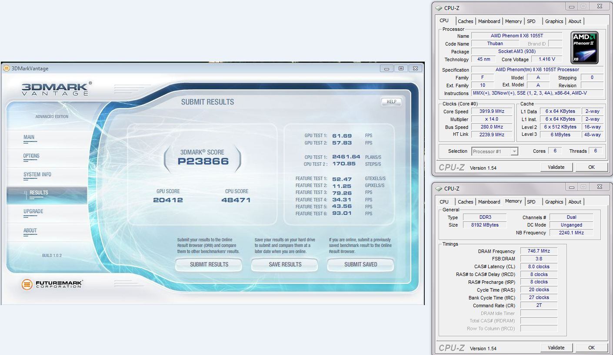Screen dimensions: 613x355
Task: Switch to Mainboard tab in bottom CPU-Z
Action: 489,202
